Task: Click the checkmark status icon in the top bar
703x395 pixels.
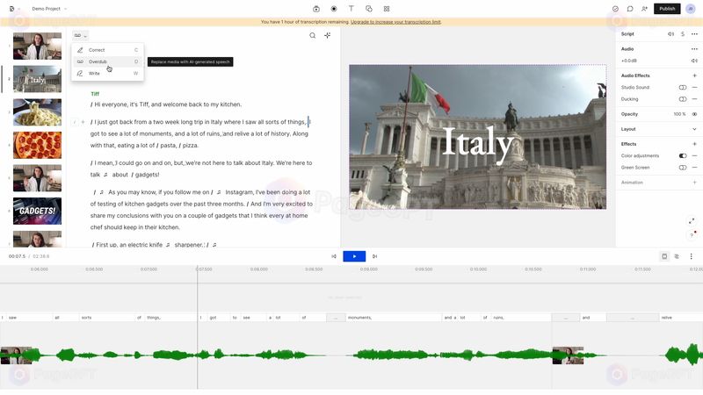Action: 615,9
